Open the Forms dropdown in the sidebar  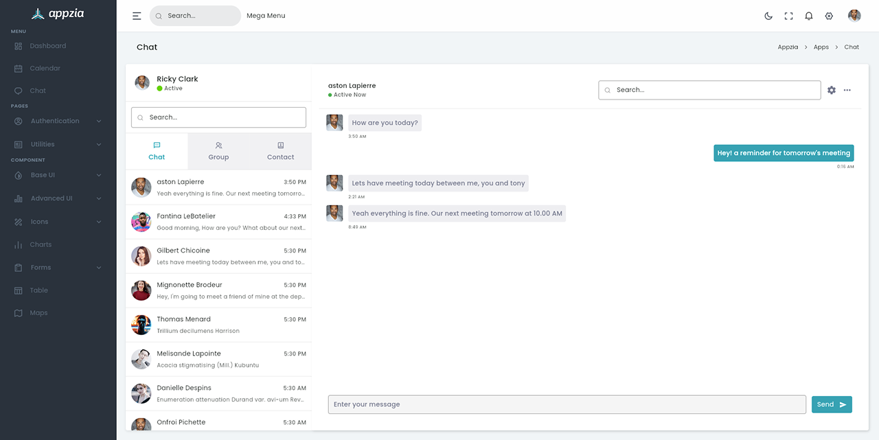41,267
